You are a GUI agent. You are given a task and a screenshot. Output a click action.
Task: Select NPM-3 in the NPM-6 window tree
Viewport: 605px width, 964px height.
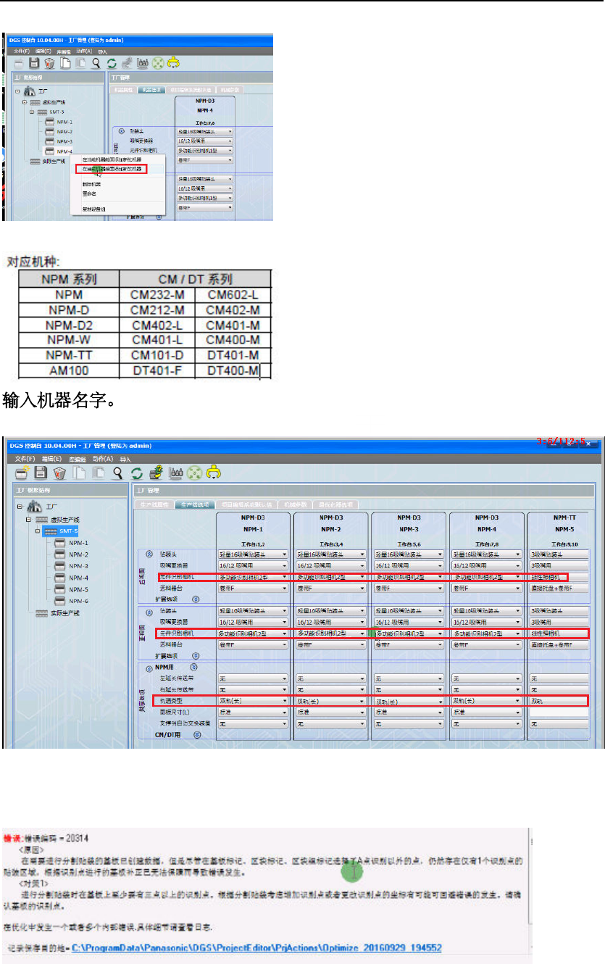(78, 566)
